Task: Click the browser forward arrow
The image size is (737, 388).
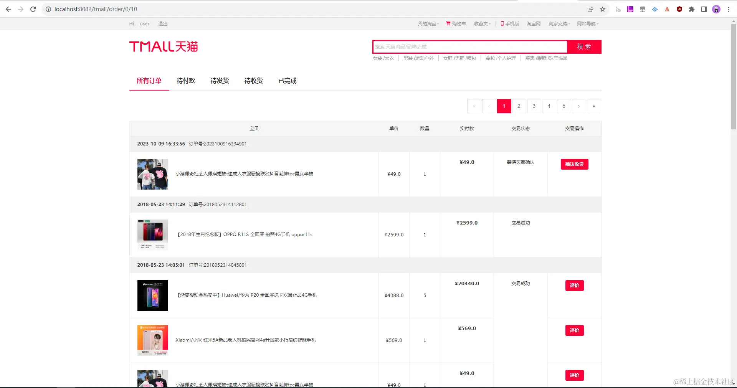Action: tap(21, 9)
